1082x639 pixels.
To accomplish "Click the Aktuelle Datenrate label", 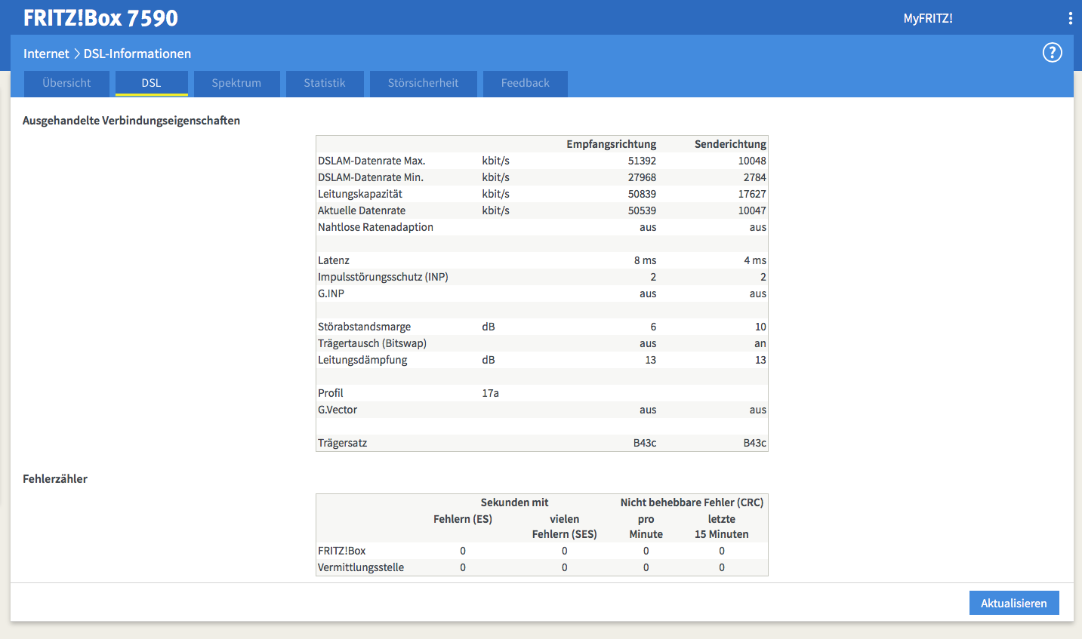I will pyautogui.click(x=362, y=210).
